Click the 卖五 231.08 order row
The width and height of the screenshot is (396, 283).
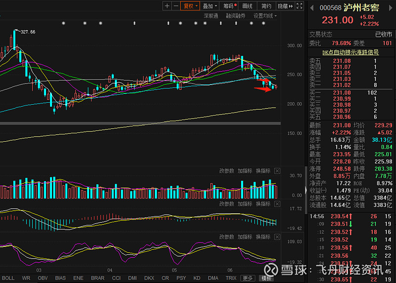tap(351, 61)
